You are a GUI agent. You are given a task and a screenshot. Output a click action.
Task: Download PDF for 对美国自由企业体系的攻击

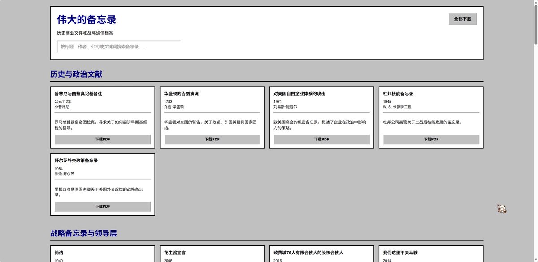(321, 140)
